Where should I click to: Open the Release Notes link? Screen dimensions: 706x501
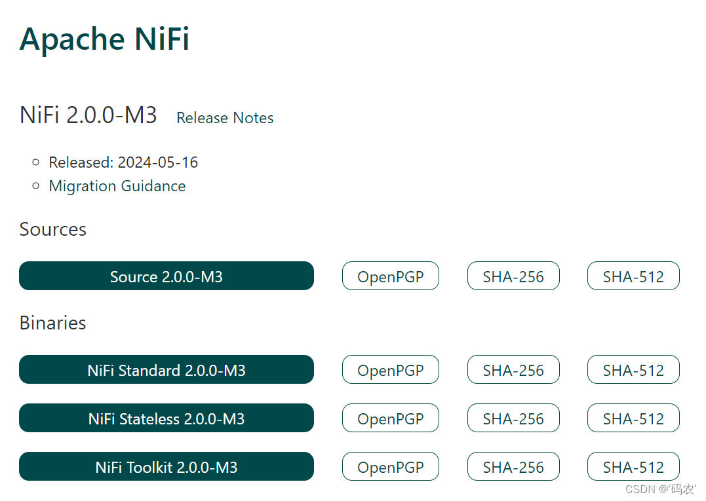[225, 118]
